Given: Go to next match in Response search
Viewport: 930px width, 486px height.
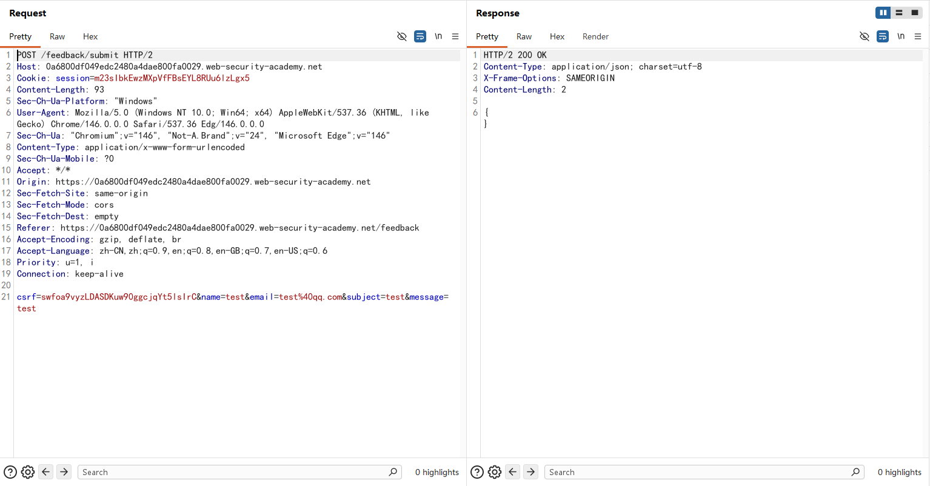Looking at the screenshot, I should 530,472.
